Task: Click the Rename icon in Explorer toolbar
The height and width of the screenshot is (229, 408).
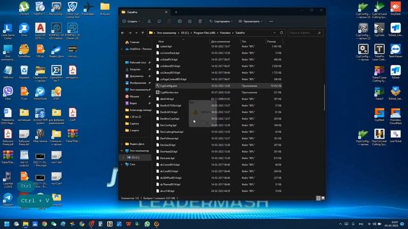Action: coord(180,21)
